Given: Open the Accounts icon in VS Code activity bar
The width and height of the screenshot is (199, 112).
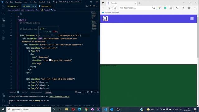Looking at the screenshot, I should tap(3, 95).
